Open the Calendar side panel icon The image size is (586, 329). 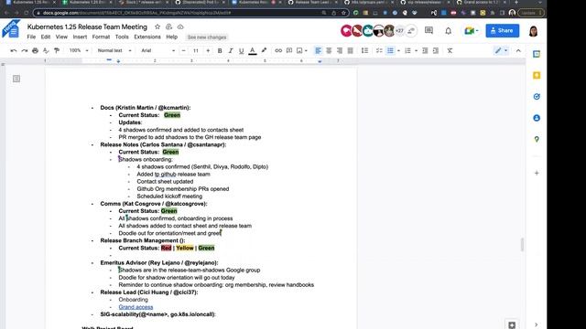(537, 54)
